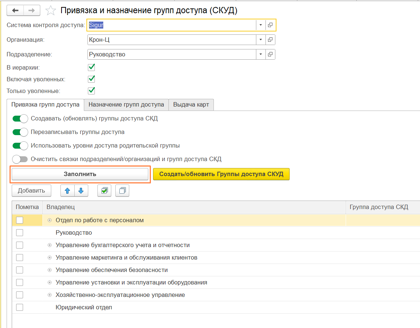
Task: Click Создать/обновить Группы доступа СКУД button
Action: tap(221, 174)
